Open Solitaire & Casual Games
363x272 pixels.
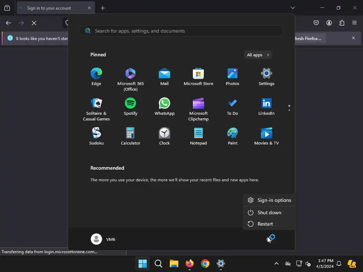click(x=96, y=109)
